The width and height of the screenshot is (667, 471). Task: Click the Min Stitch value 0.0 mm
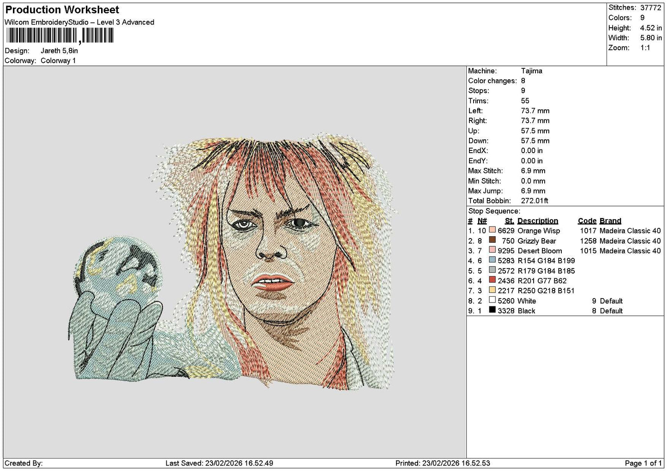pos(533,181)
